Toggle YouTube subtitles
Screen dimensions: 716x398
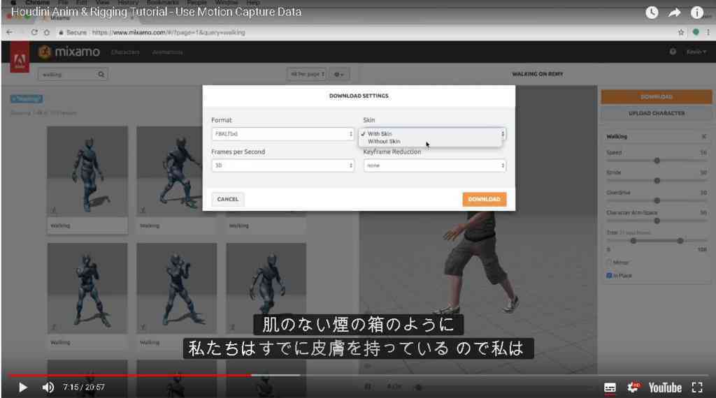[610, 388]
